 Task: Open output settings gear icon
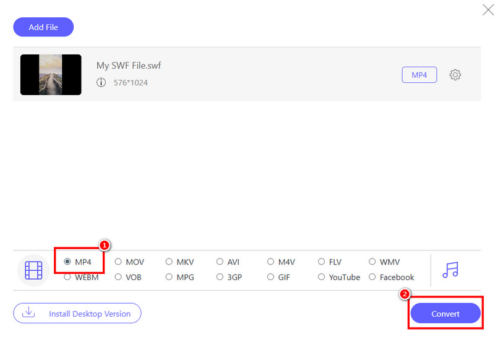pyautogui.click(x=455, y=75)
